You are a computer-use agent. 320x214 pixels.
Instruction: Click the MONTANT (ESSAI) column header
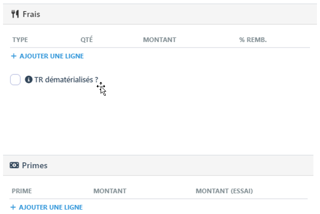[224, 191]
